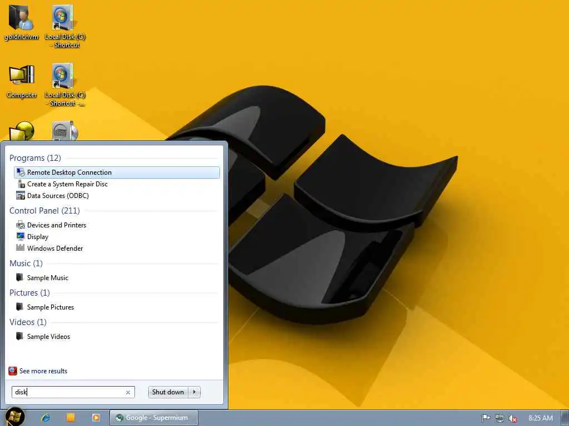Click the See more results magnifier icon
Image resolution: width=569 pixels, height=426 pixels.
13,371
